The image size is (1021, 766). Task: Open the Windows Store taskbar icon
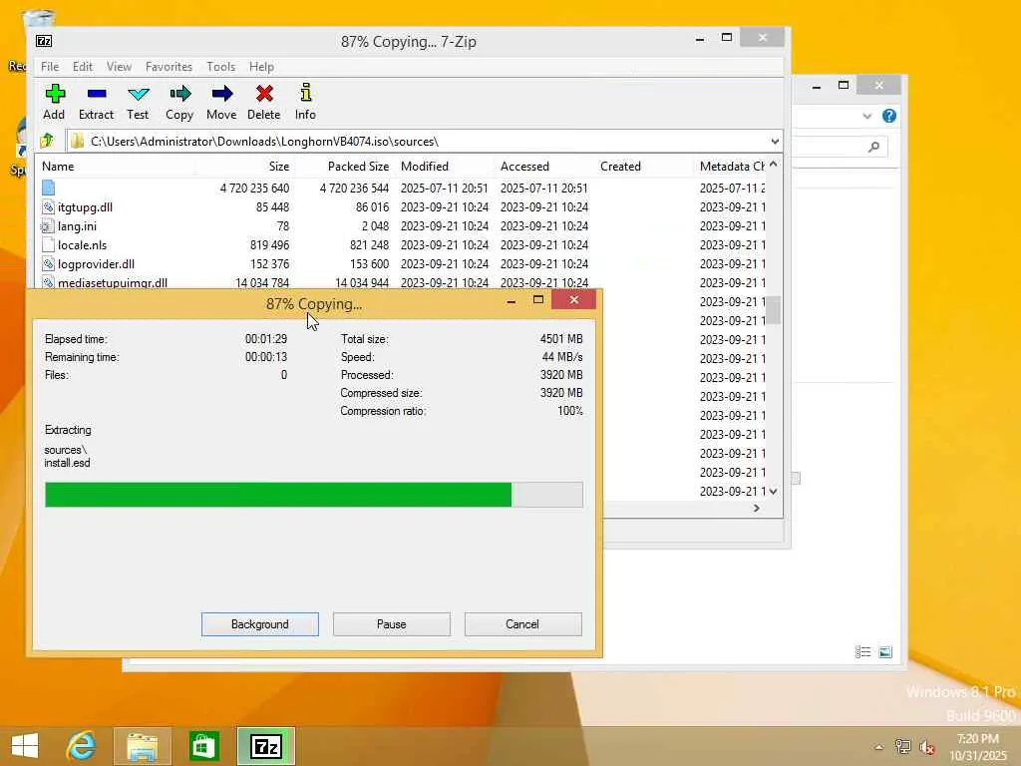pyautogui.click(x=203, y=746)
